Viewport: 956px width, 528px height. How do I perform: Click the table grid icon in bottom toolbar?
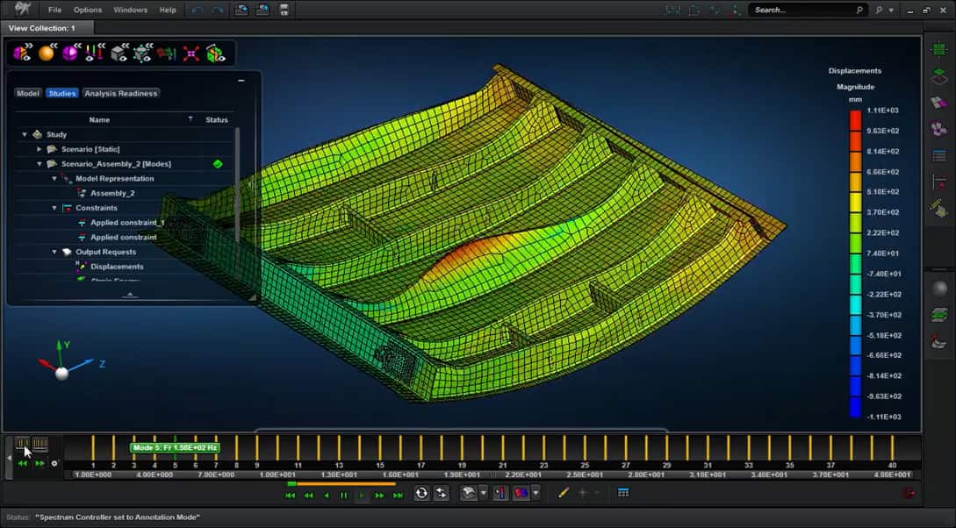[x=623, y=493]
